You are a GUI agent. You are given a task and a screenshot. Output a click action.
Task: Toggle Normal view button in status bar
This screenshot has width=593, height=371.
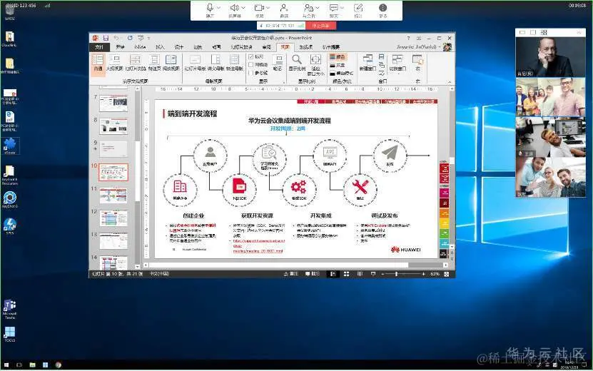click(x=333, y=274)
